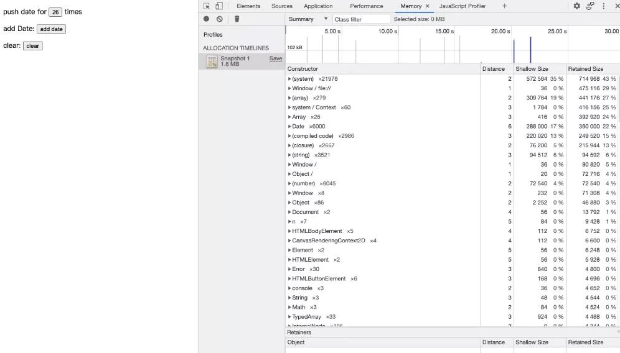The width and height of the screenshot is (620, 353).
Task: Select the console ×3 row
Action: (x=453, y=288)
